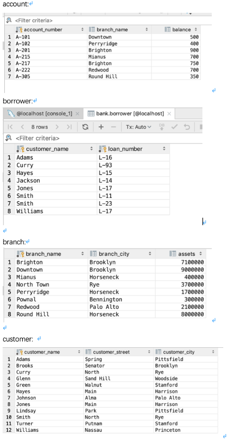Select the balance cell 350
The height and width of the screenshot is (445, 238).
[176, 76]
